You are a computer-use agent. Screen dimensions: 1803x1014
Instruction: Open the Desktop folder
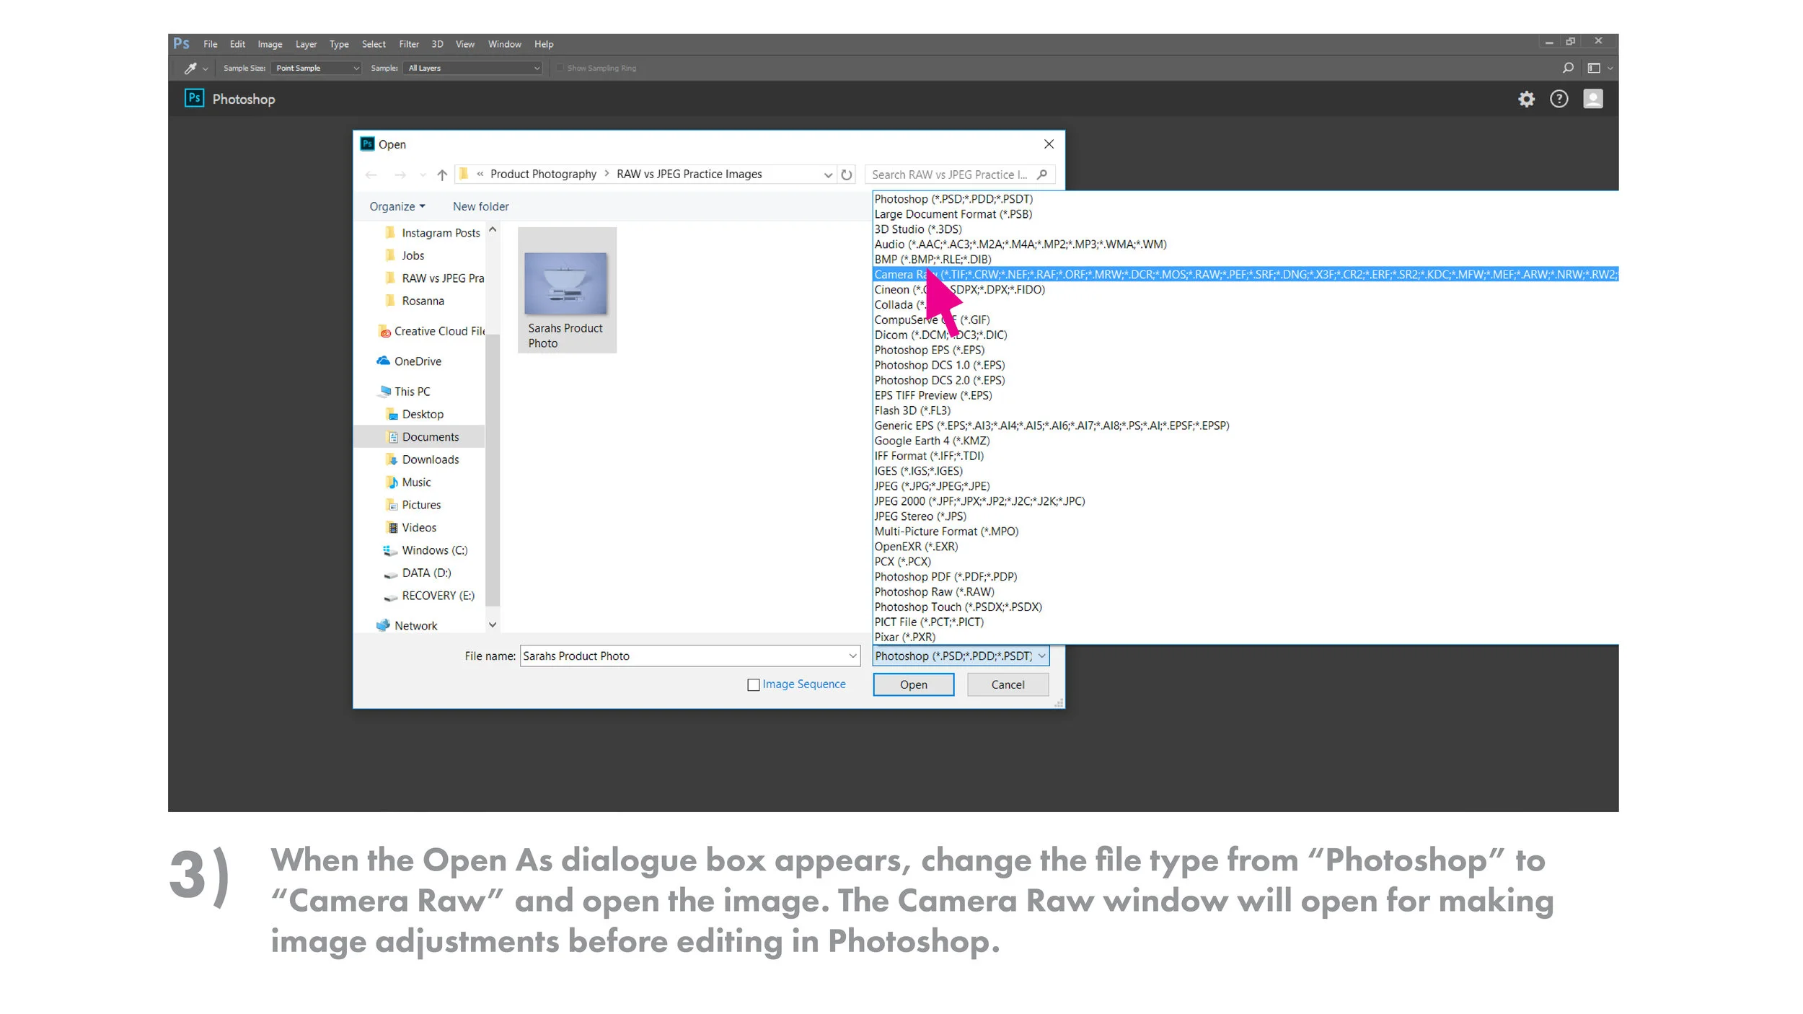pyautogui.click(x=415, y=414)
